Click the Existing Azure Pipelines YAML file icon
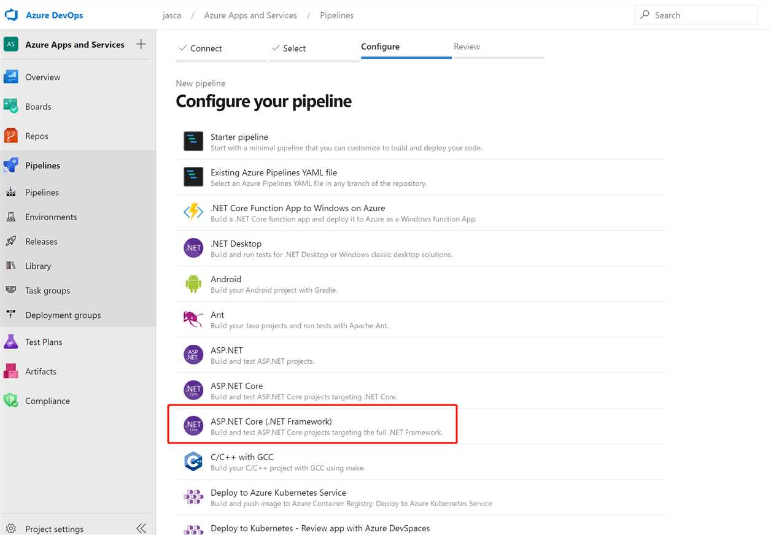This screenshot has height=535, width=771. [x=193, y=177]
